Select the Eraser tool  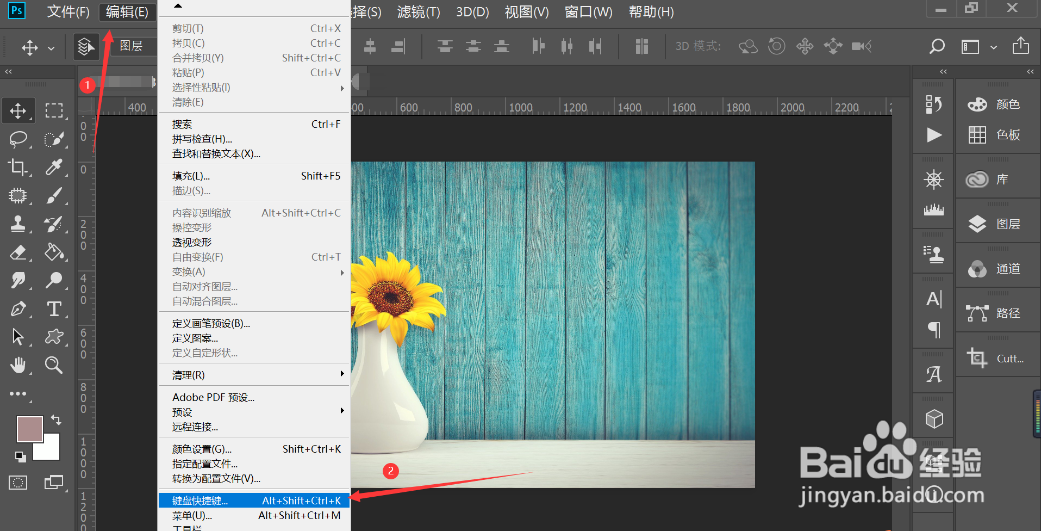tap(18, 252)
